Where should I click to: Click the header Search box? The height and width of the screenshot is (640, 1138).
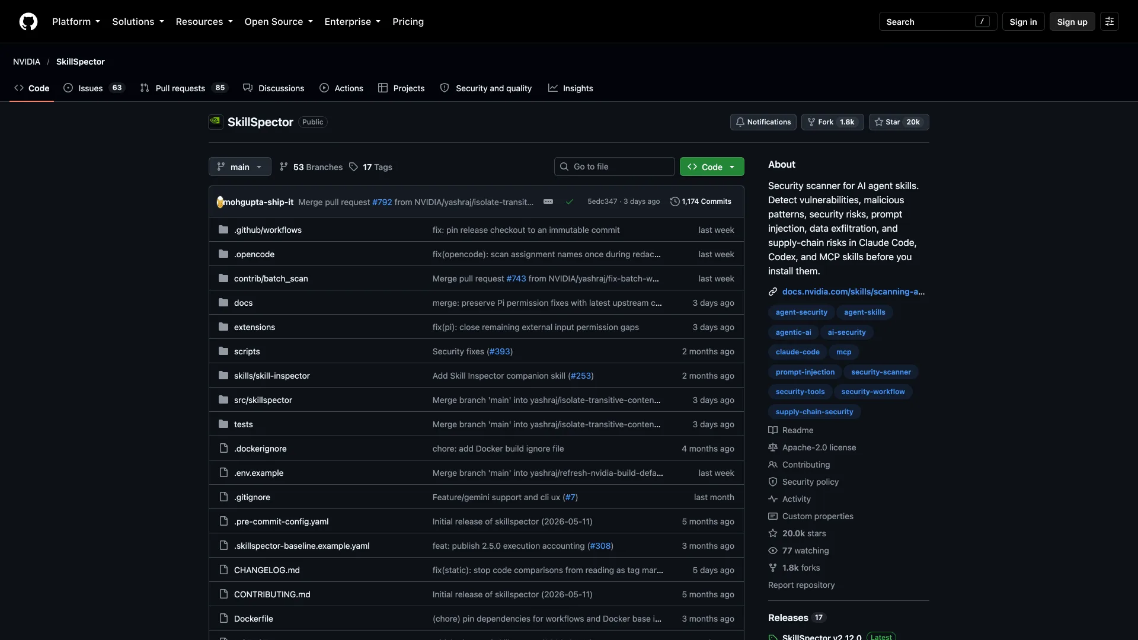[938, 22]
